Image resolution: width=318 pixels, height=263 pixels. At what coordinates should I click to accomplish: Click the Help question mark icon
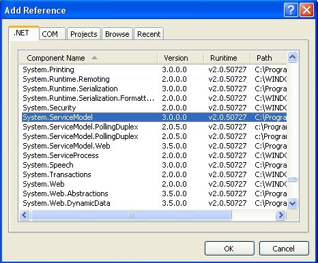[x=291, y=10]
